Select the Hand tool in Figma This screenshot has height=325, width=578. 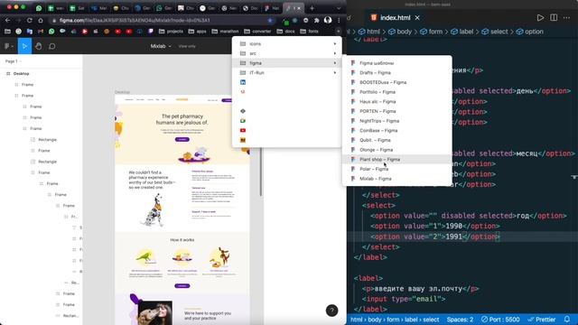tap(38, 46)
